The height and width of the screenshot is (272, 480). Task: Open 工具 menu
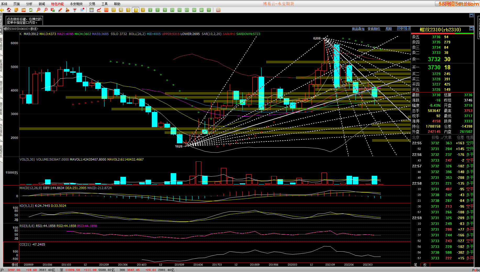pos(105,4)
